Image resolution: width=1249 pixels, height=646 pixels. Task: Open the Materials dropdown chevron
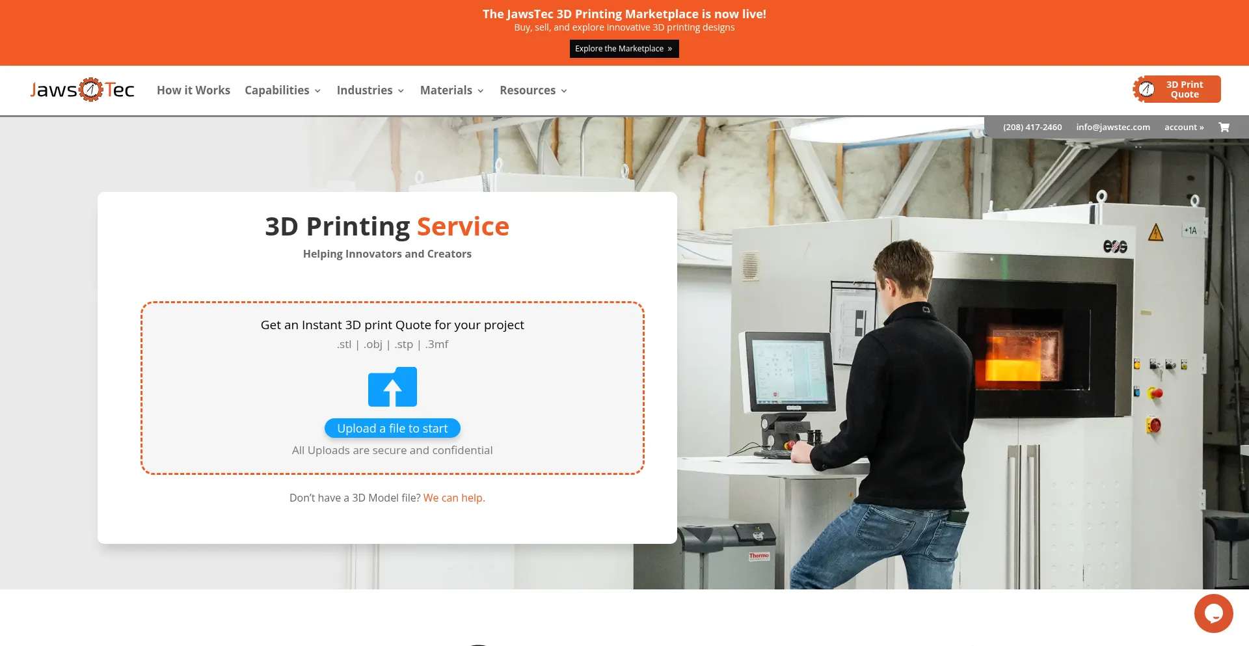coord(481,91)
